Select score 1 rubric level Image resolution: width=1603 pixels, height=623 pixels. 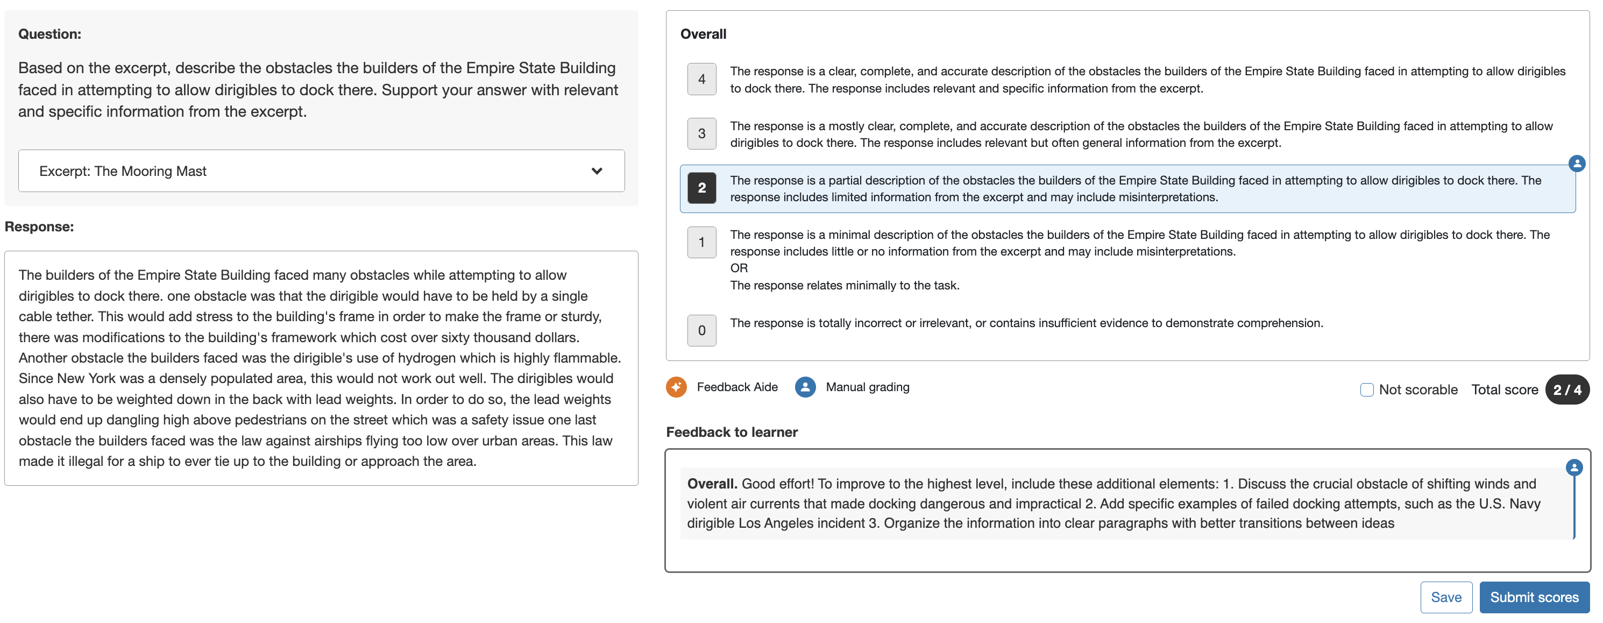(701, 242)
